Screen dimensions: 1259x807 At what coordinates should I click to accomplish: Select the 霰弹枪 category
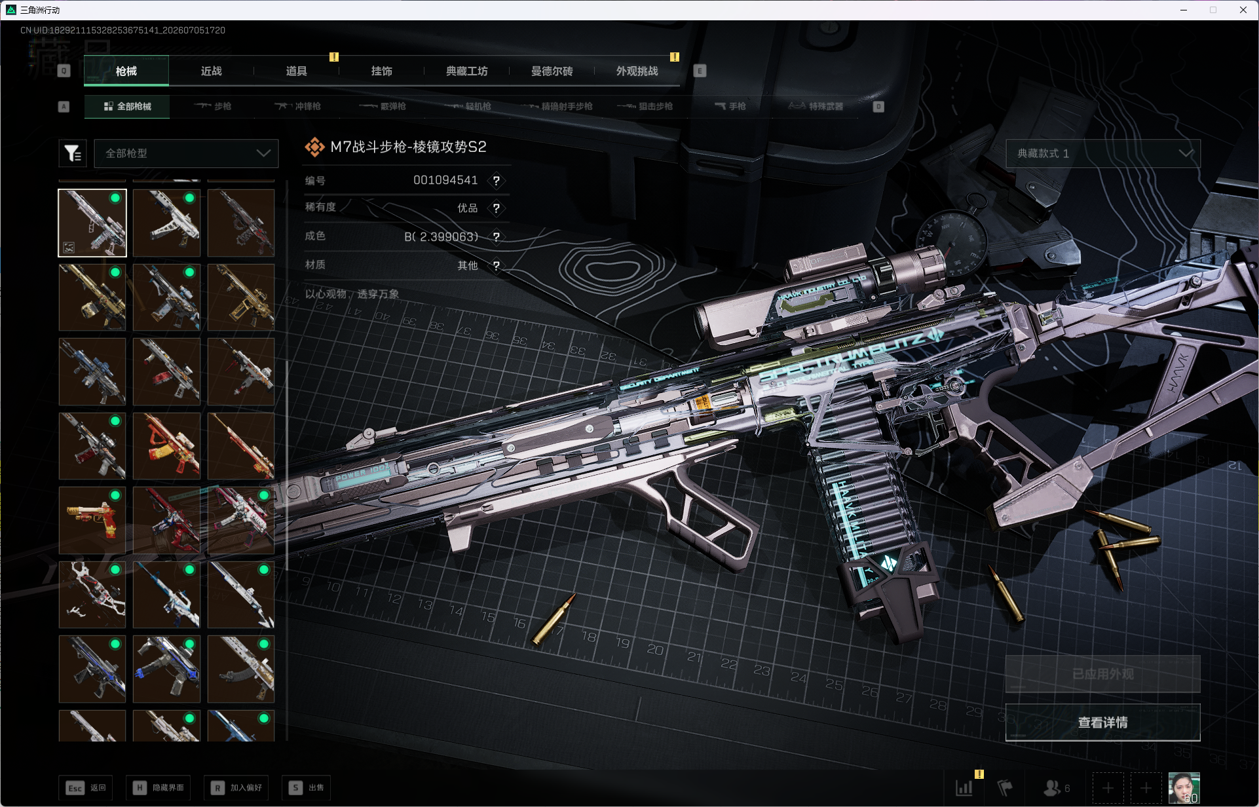pyautogui.click(x=383, y=106)
